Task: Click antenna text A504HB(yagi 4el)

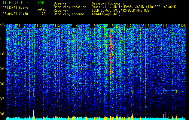Action: (x=106, y=14)
